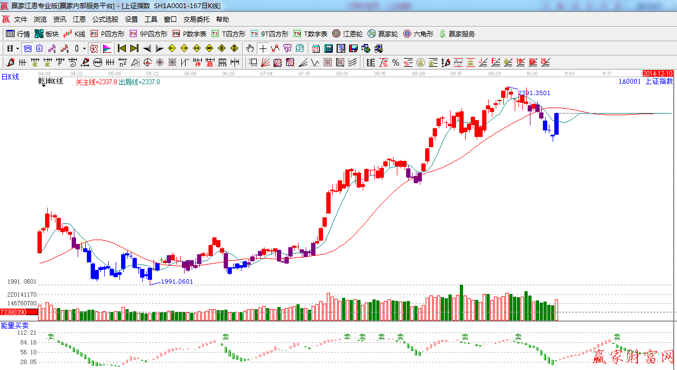Screen dimensions: 677x370
Task: Click the calendar date icon
Action: pyautogui.click(x=316, y=48)
